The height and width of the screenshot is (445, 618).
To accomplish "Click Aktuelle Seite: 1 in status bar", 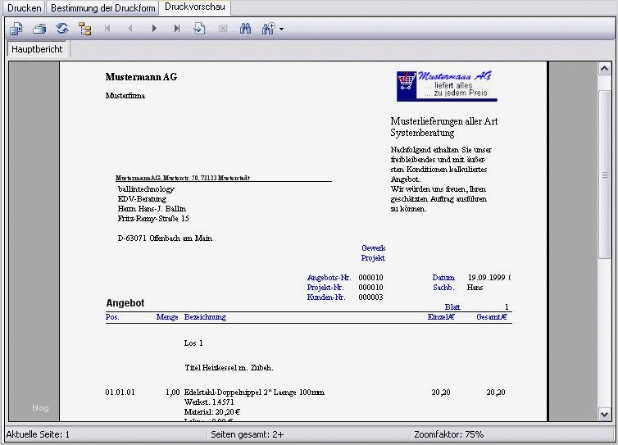I will (38, 434).
